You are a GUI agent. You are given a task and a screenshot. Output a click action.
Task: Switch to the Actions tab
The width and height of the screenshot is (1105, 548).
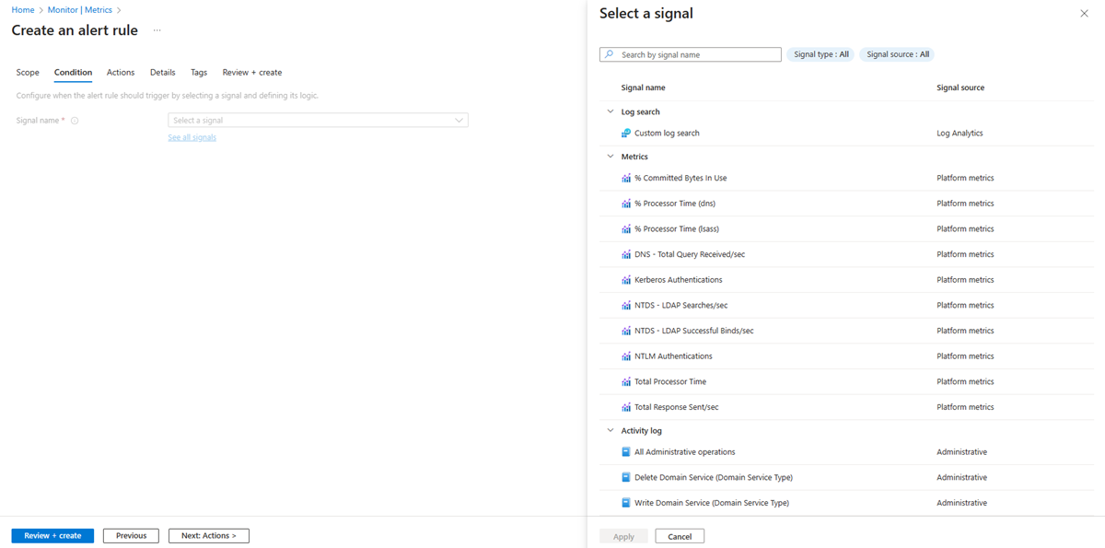(121, 73)
